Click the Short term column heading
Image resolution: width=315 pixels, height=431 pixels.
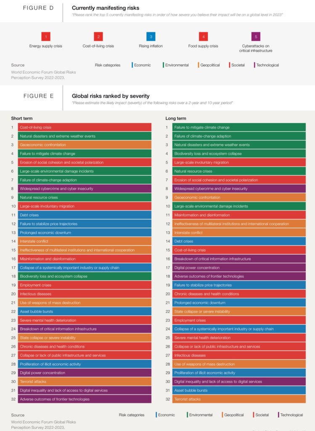click(22, 118)
